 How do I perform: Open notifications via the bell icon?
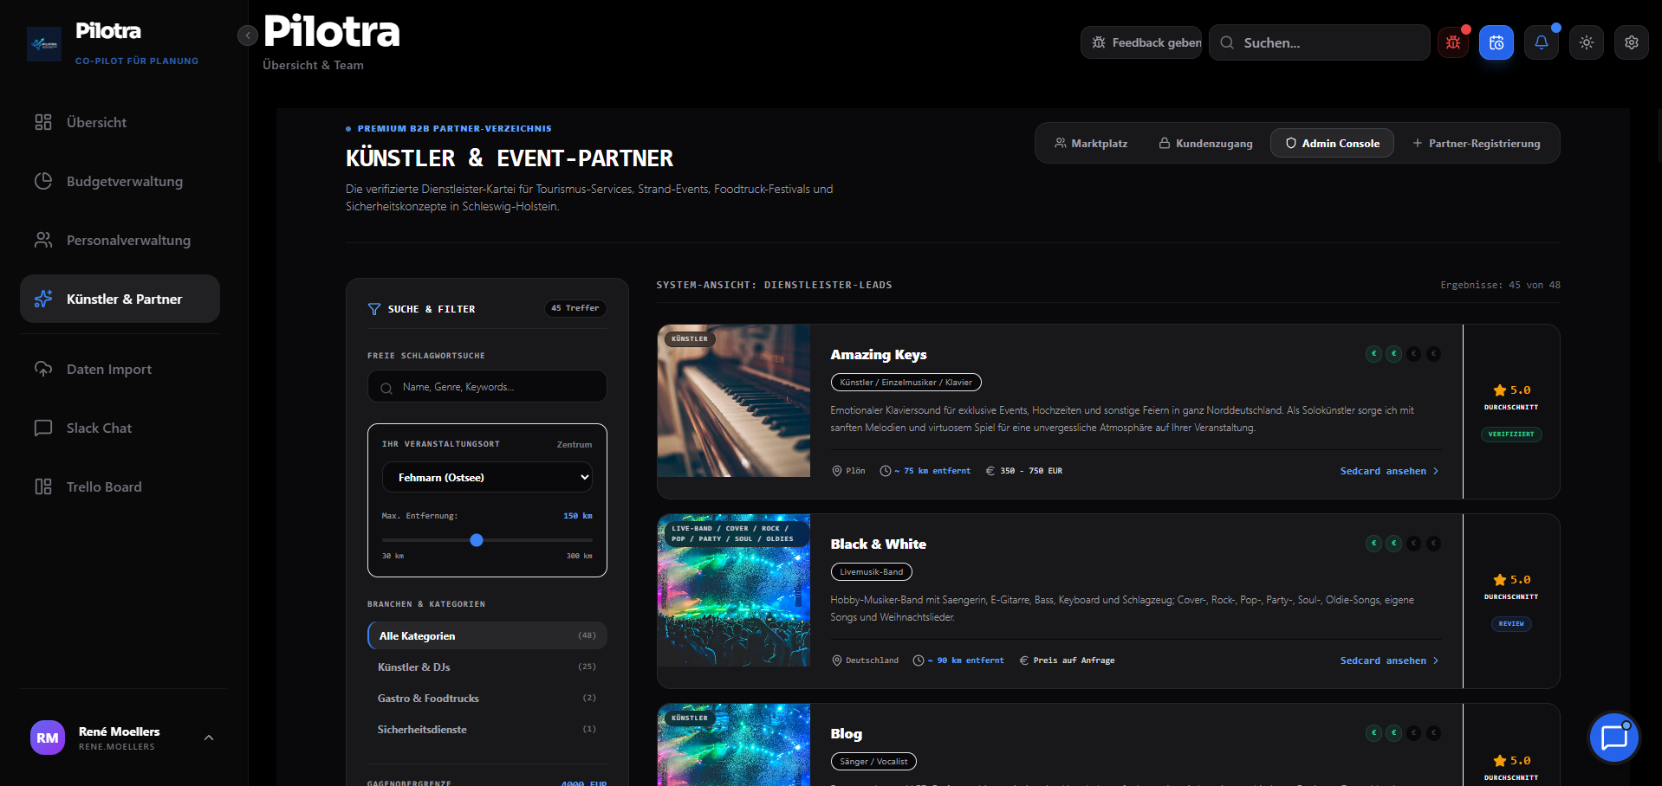coord(1542,42)
